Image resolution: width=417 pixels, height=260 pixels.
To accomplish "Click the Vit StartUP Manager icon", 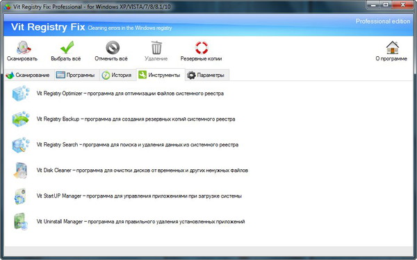I will click(x=20, y=196).
